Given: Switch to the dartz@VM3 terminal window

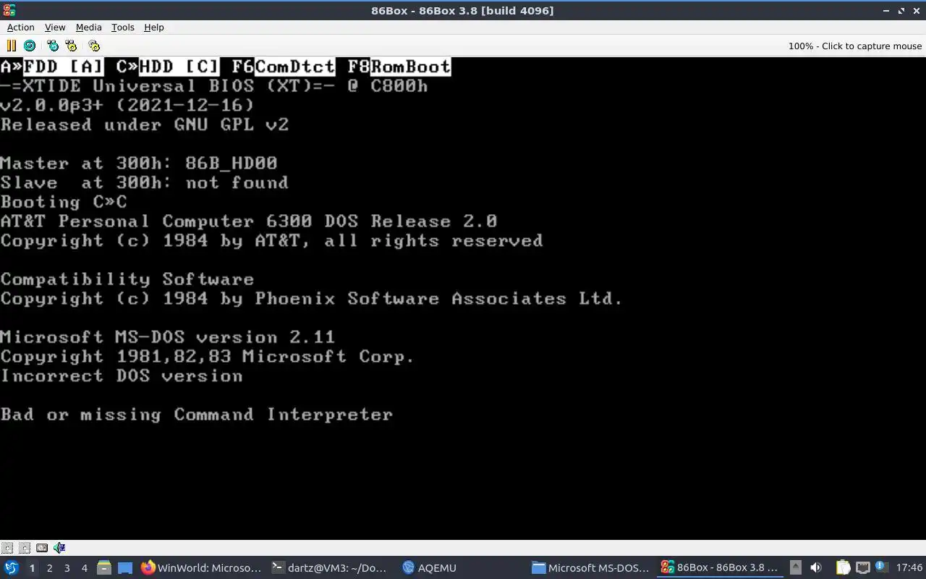Looking at the screenshot, I should pos(329,568).
